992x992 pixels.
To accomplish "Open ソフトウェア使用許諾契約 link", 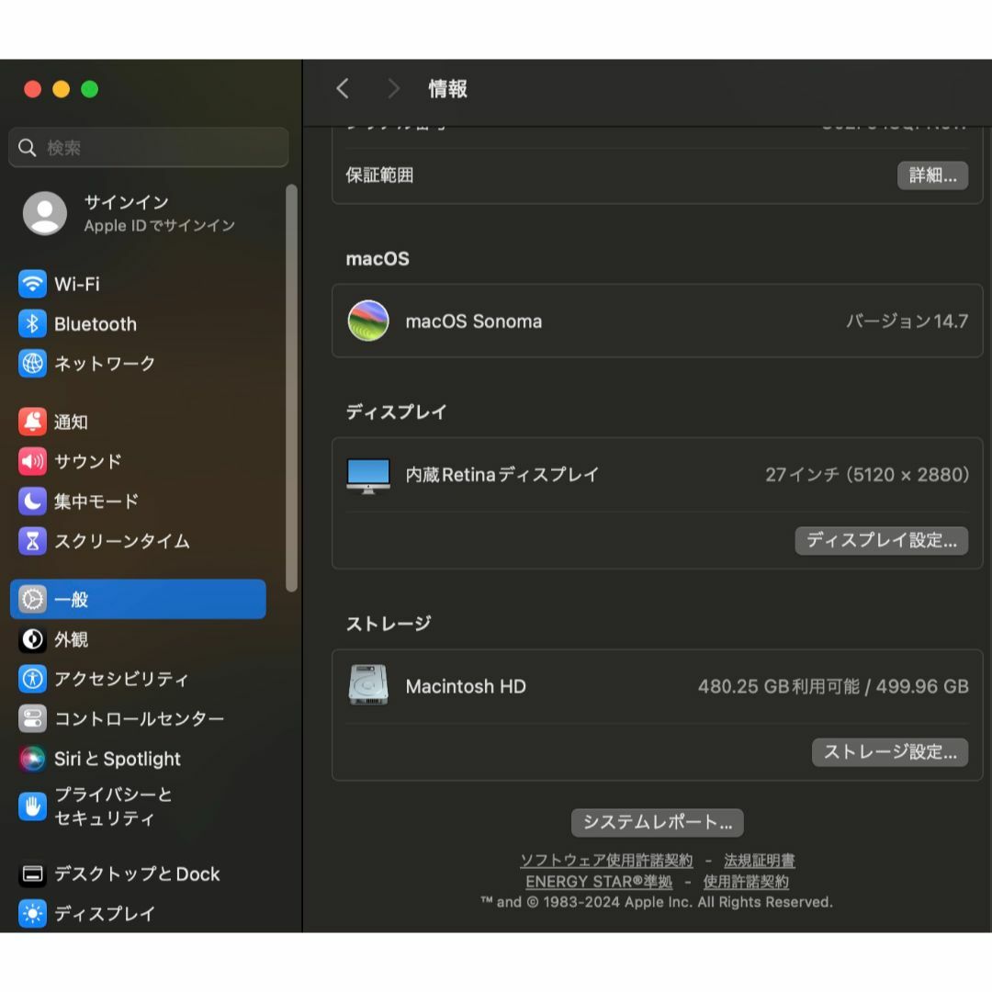I will pyautogui.click(x=606, y=861).
